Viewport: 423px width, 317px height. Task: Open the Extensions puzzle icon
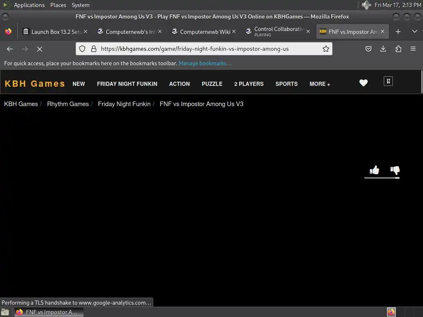point(398,49)
